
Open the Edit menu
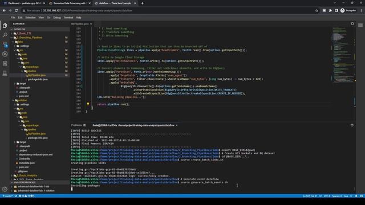[x=21, y=18]
